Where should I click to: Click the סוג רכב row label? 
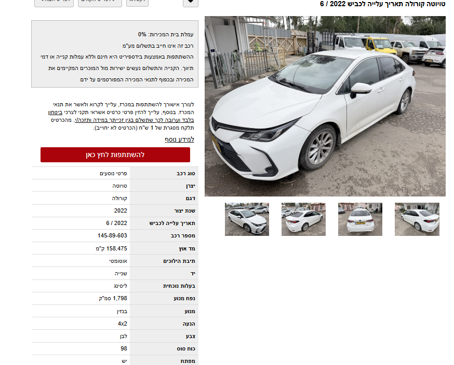point(185,173)
